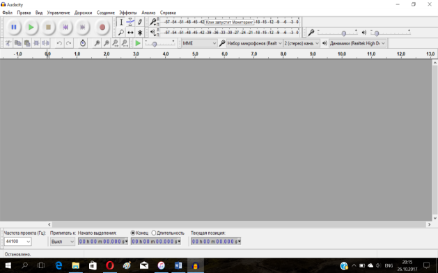Select the Selection (I-beam) tool
Viewport: 438px width, 273px height.
(121, 22)
